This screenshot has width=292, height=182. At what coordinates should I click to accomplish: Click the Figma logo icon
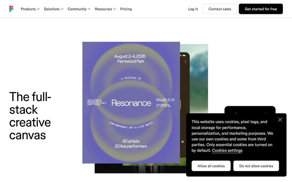(x=11, y=9)
